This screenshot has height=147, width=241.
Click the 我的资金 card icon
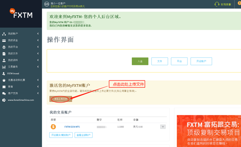4,40
